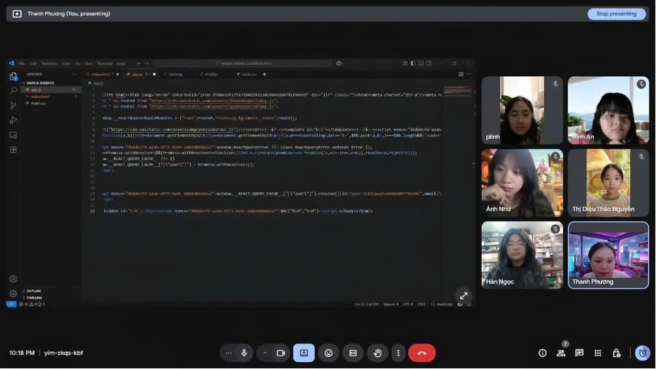The image size is (656, 369).
Task: Open the emoji reactions button
Action: pyautogui.click(x=329, y=353)
